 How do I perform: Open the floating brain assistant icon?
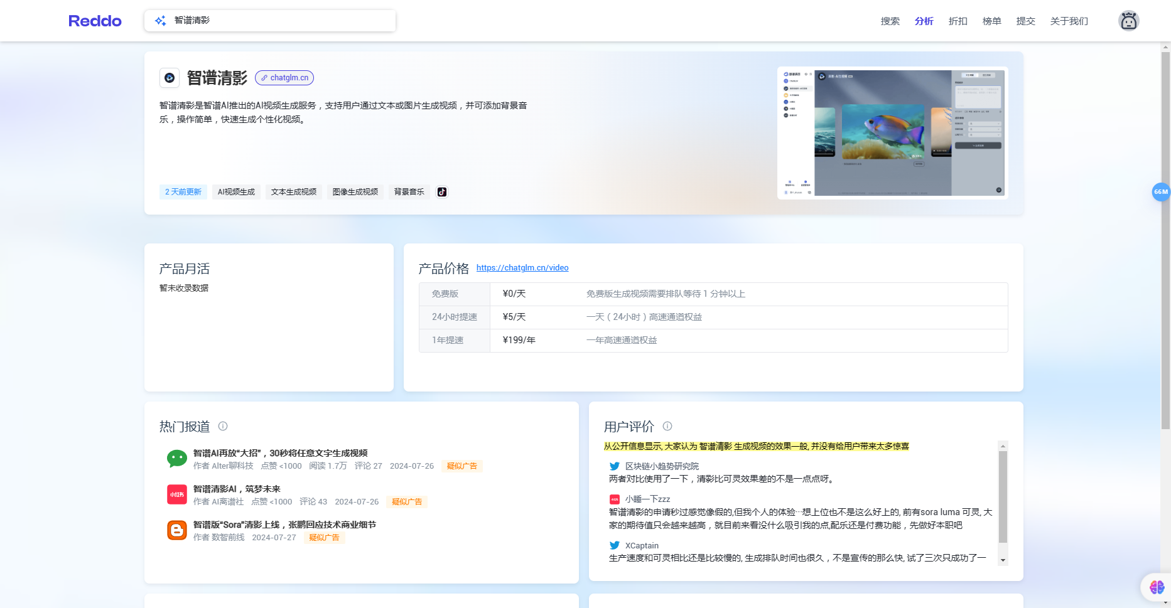pos(1157,587)
